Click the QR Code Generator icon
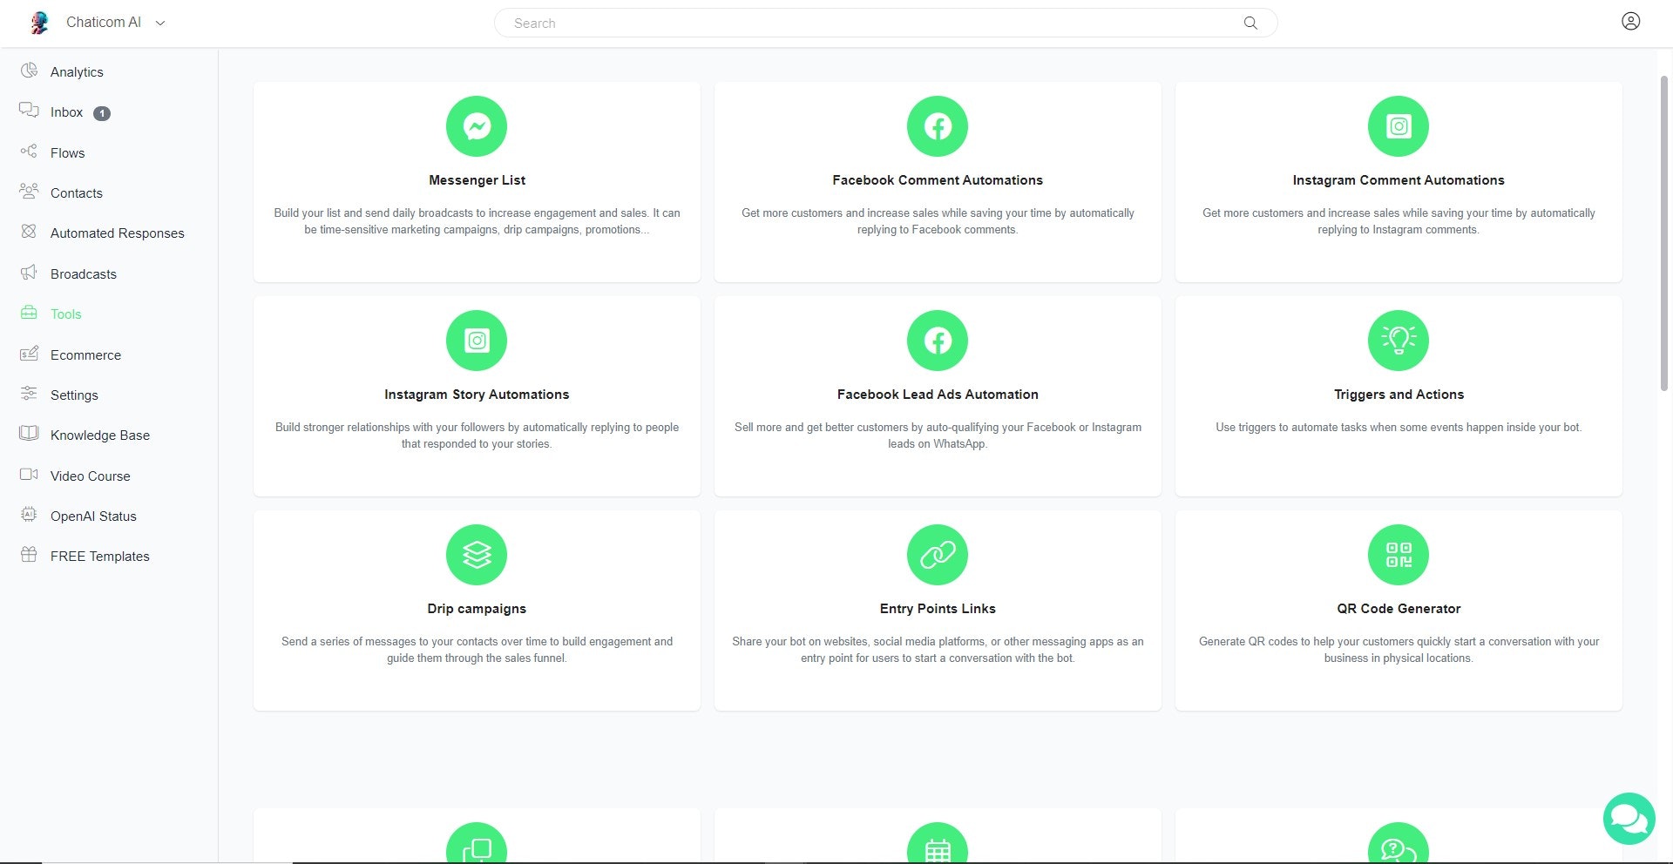 coord(1399,555)
